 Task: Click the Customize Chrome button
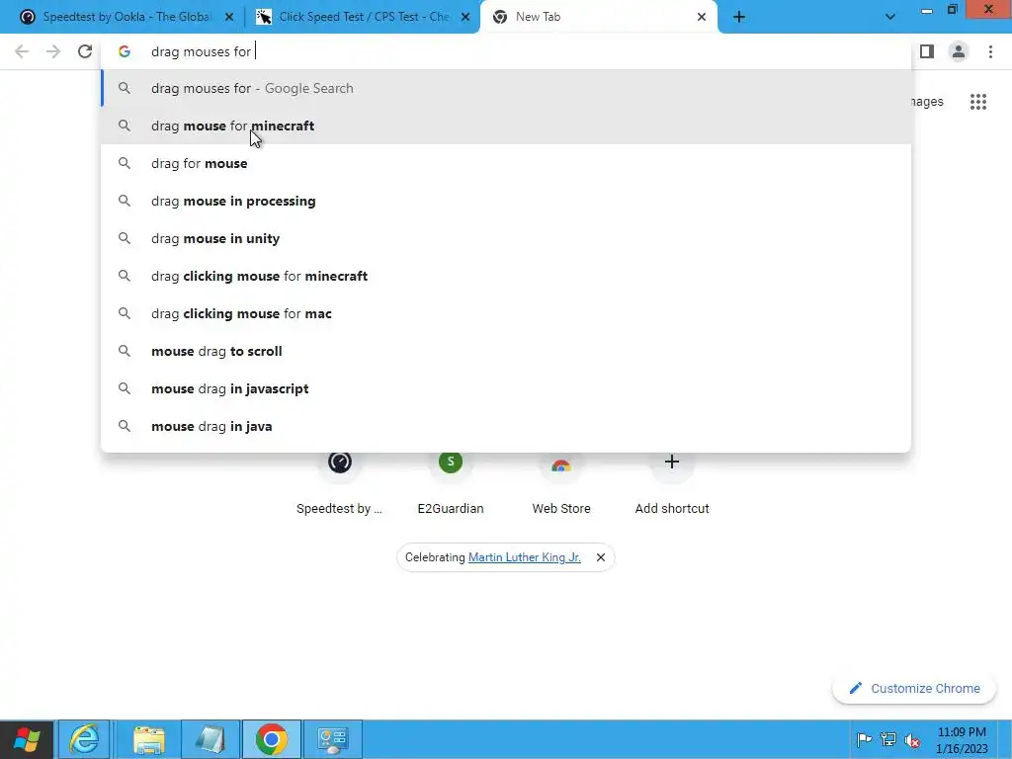914,688
